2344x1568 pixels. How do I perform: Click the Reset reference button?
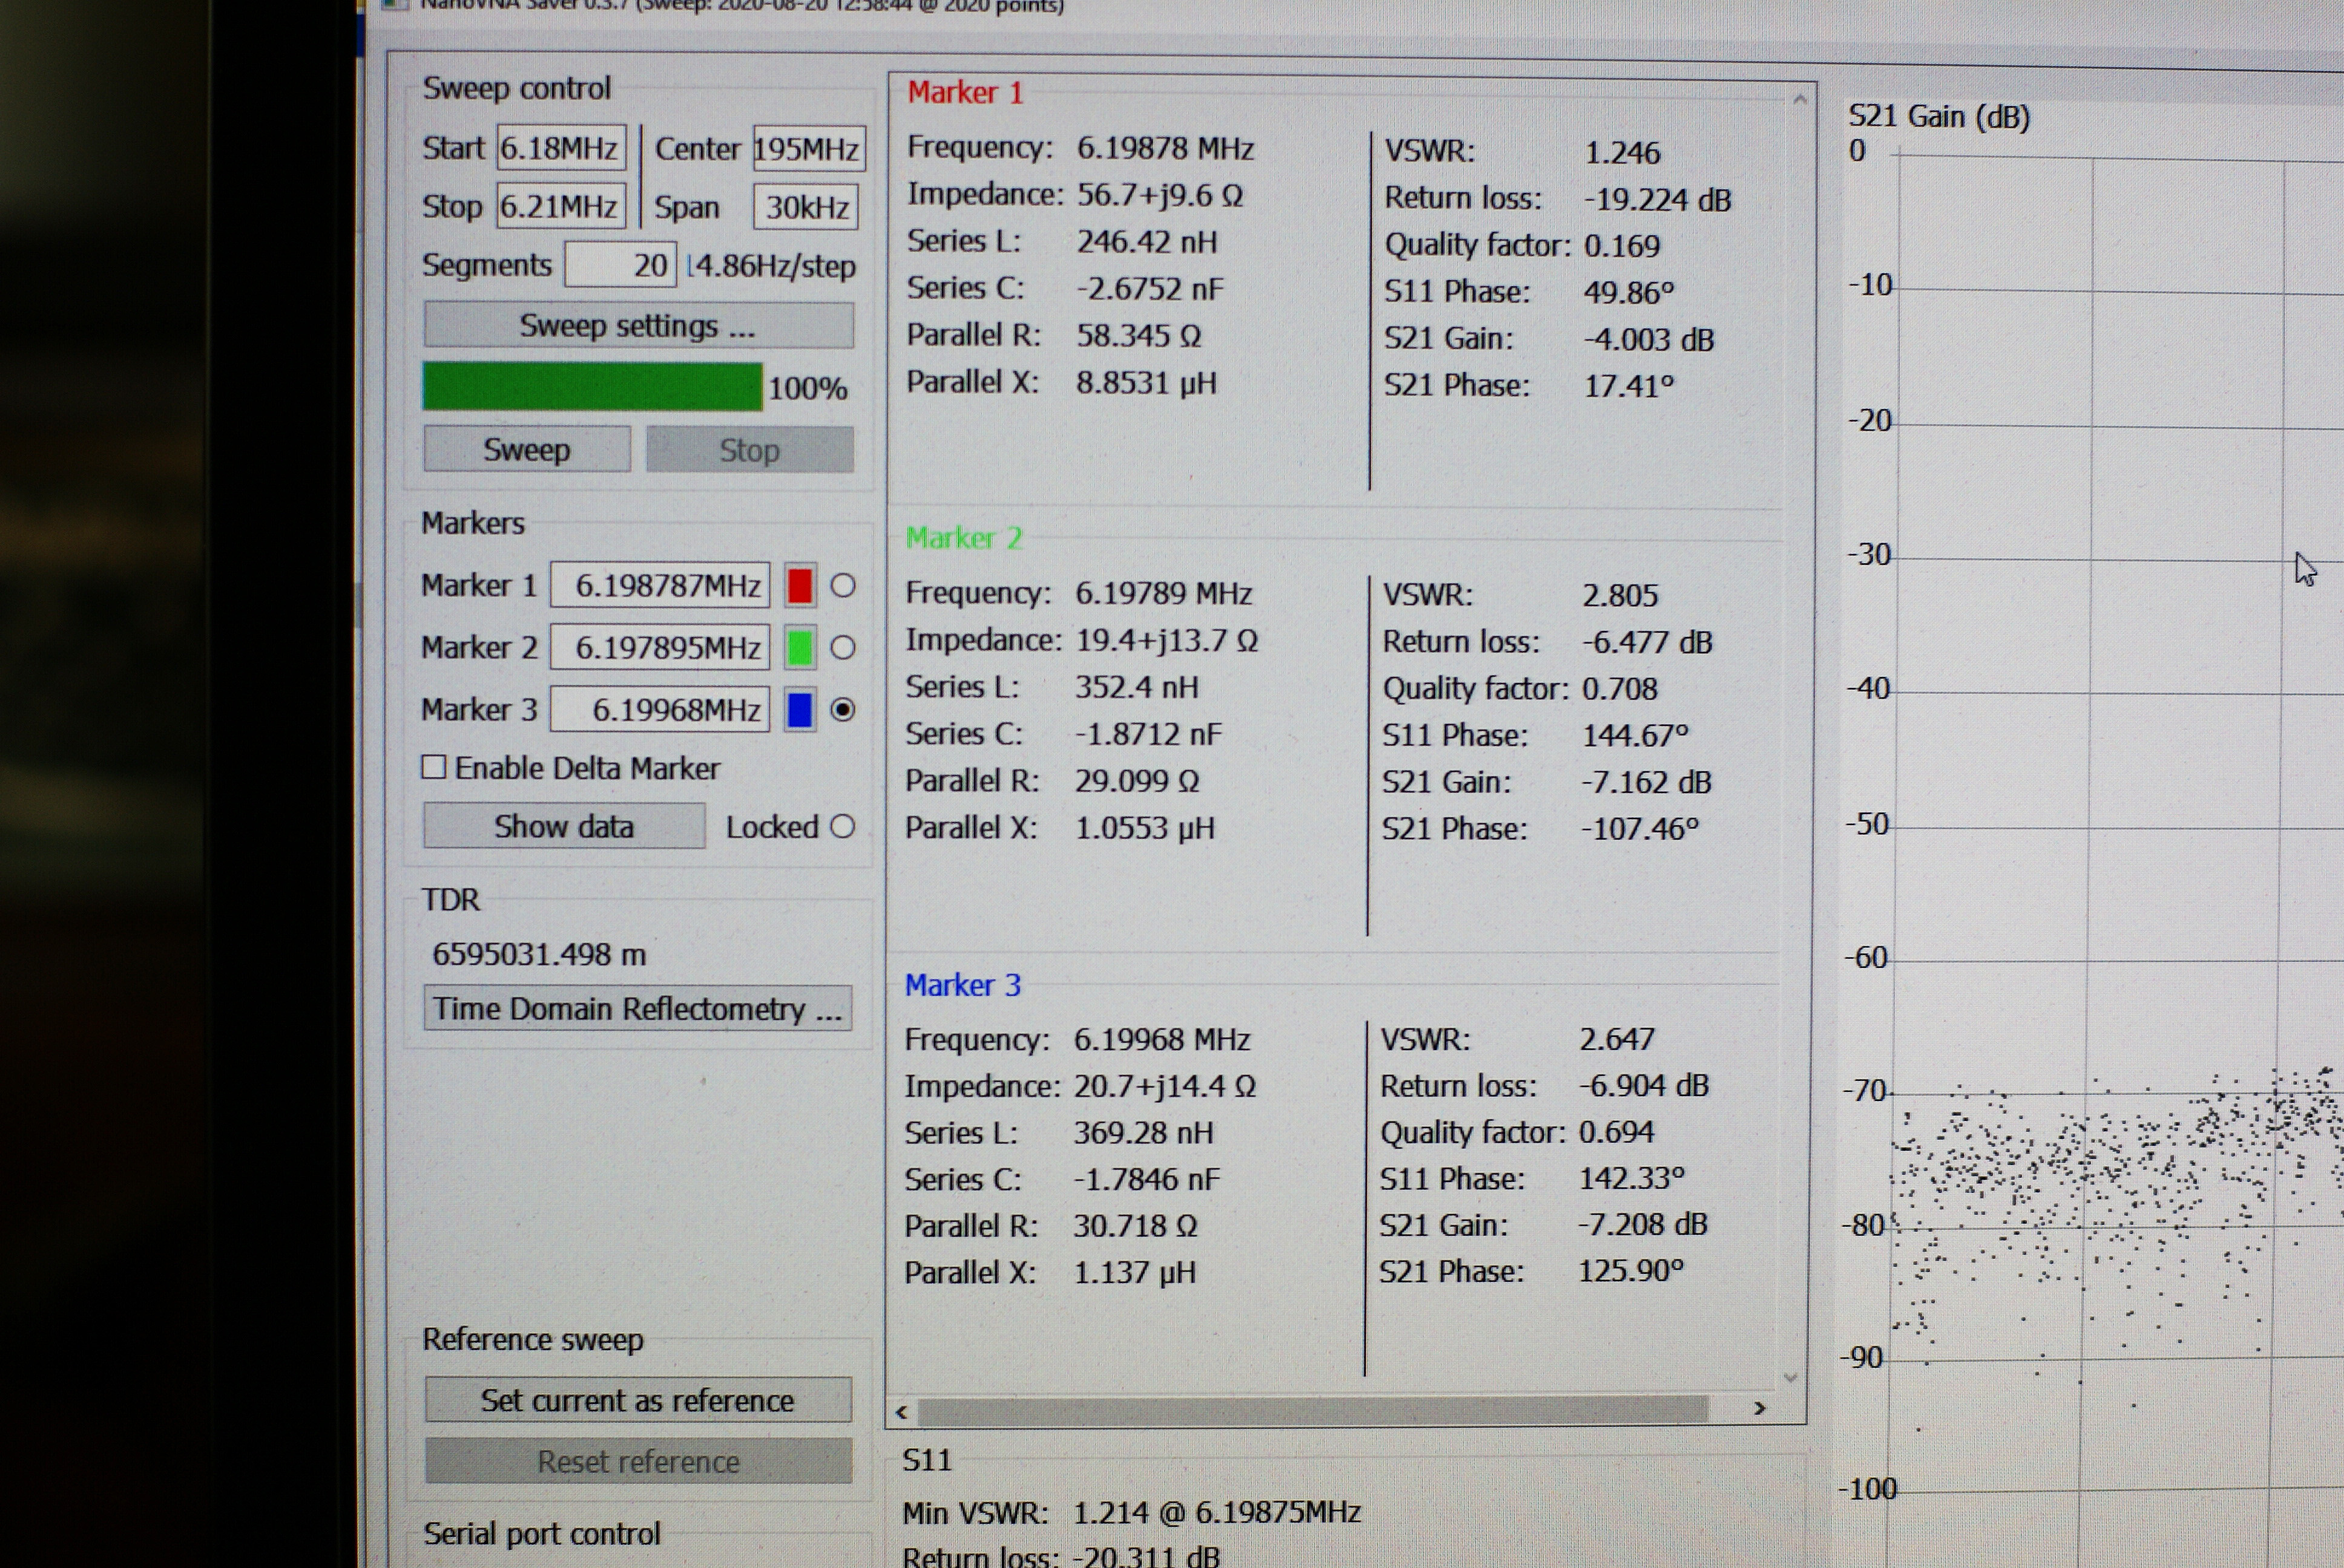(638, 1461)
